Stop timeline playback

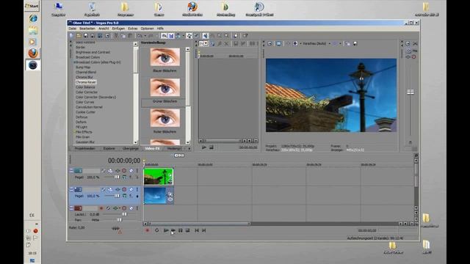pos(188,230)
